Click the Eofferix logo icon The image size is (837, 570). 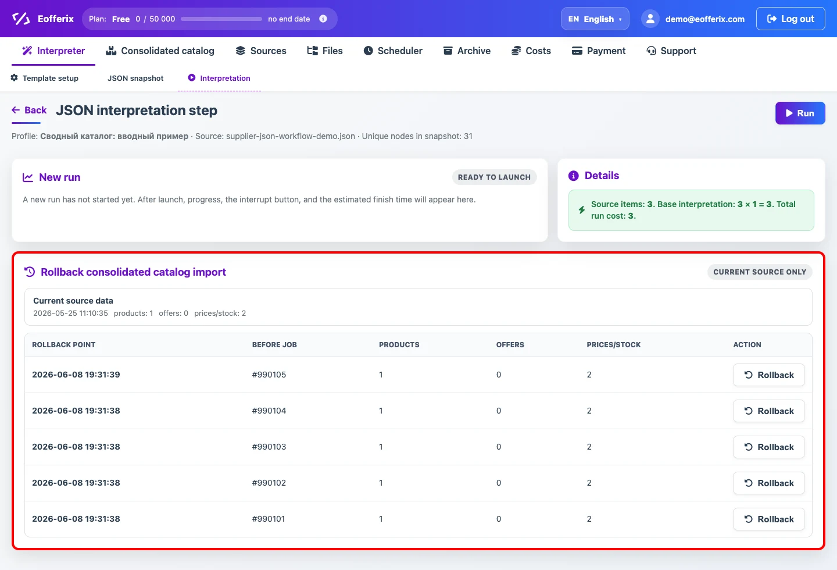(21, 19)
